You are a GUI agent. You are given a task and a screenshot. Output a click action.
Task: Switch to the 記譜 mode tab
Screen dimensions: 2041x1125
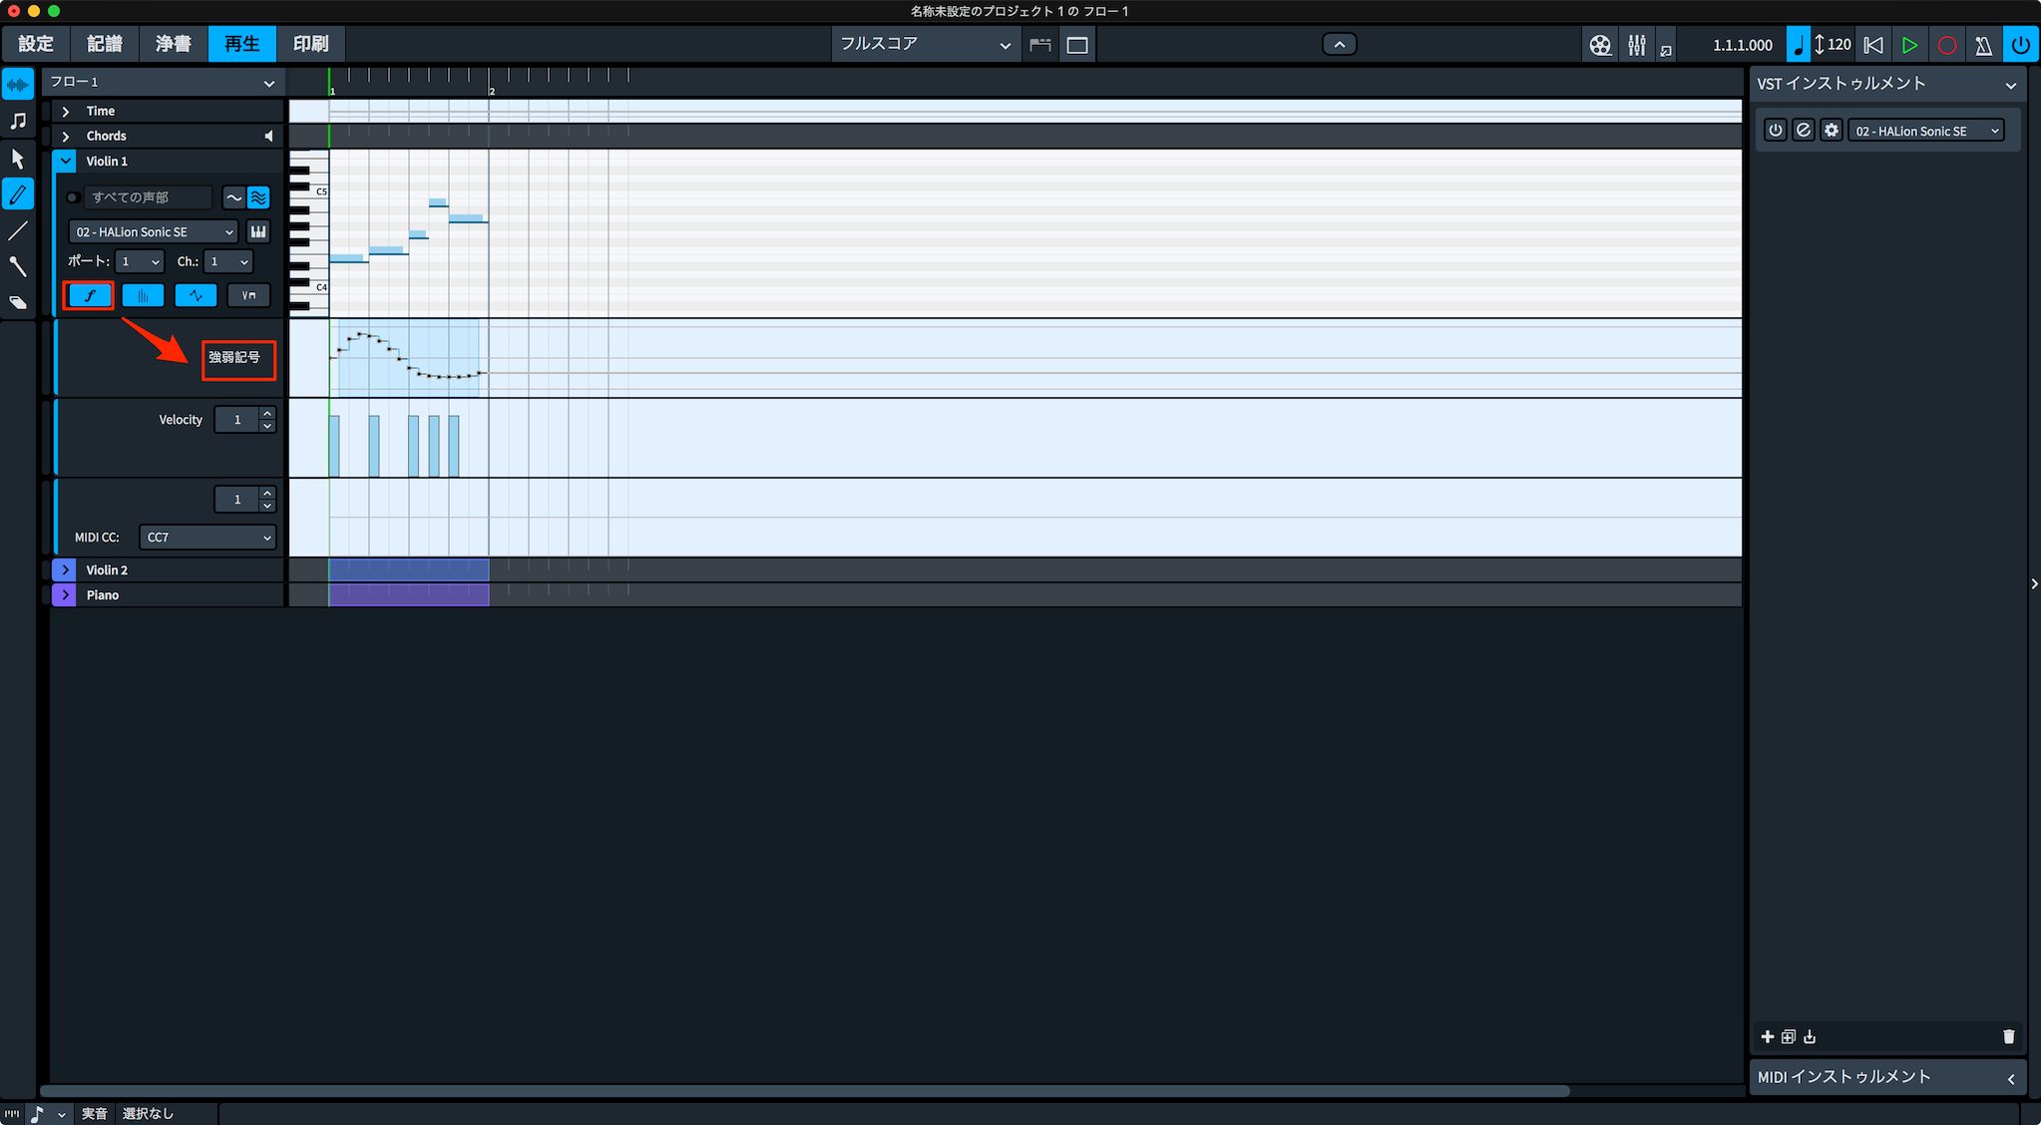(x=104, y=45)
